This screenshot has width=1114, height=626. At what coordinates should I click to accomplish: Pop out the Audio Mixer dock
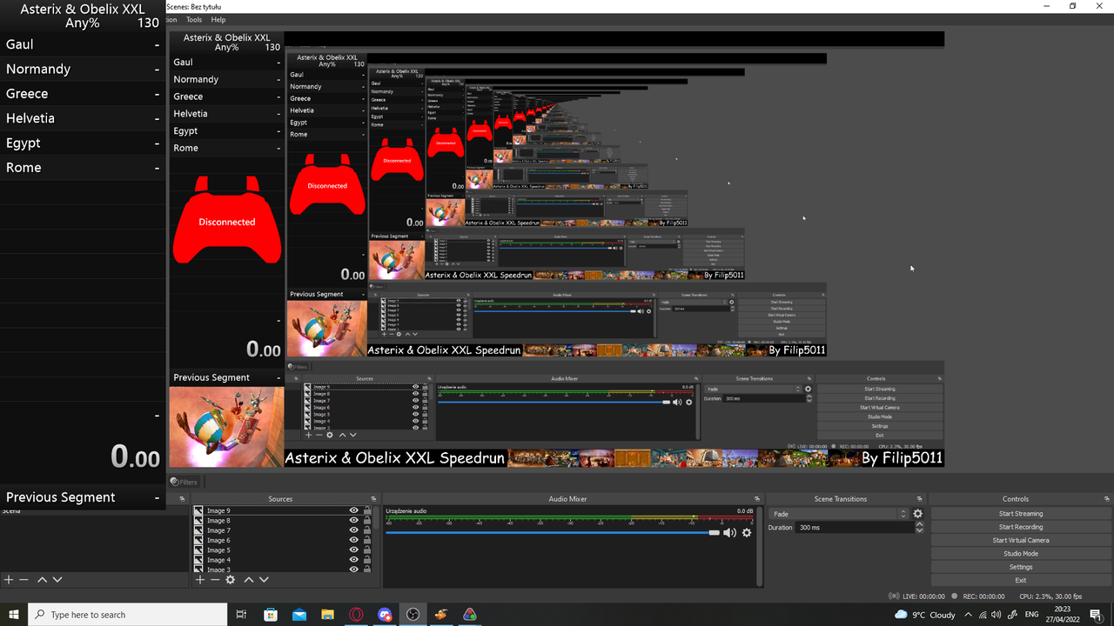759,499
